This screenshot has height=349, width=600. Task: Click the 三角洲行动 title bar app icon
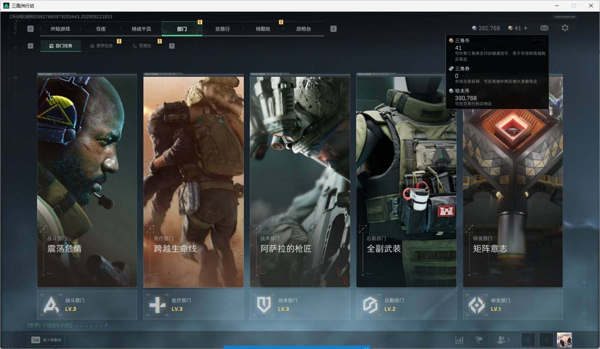click(x=6, y=6)
